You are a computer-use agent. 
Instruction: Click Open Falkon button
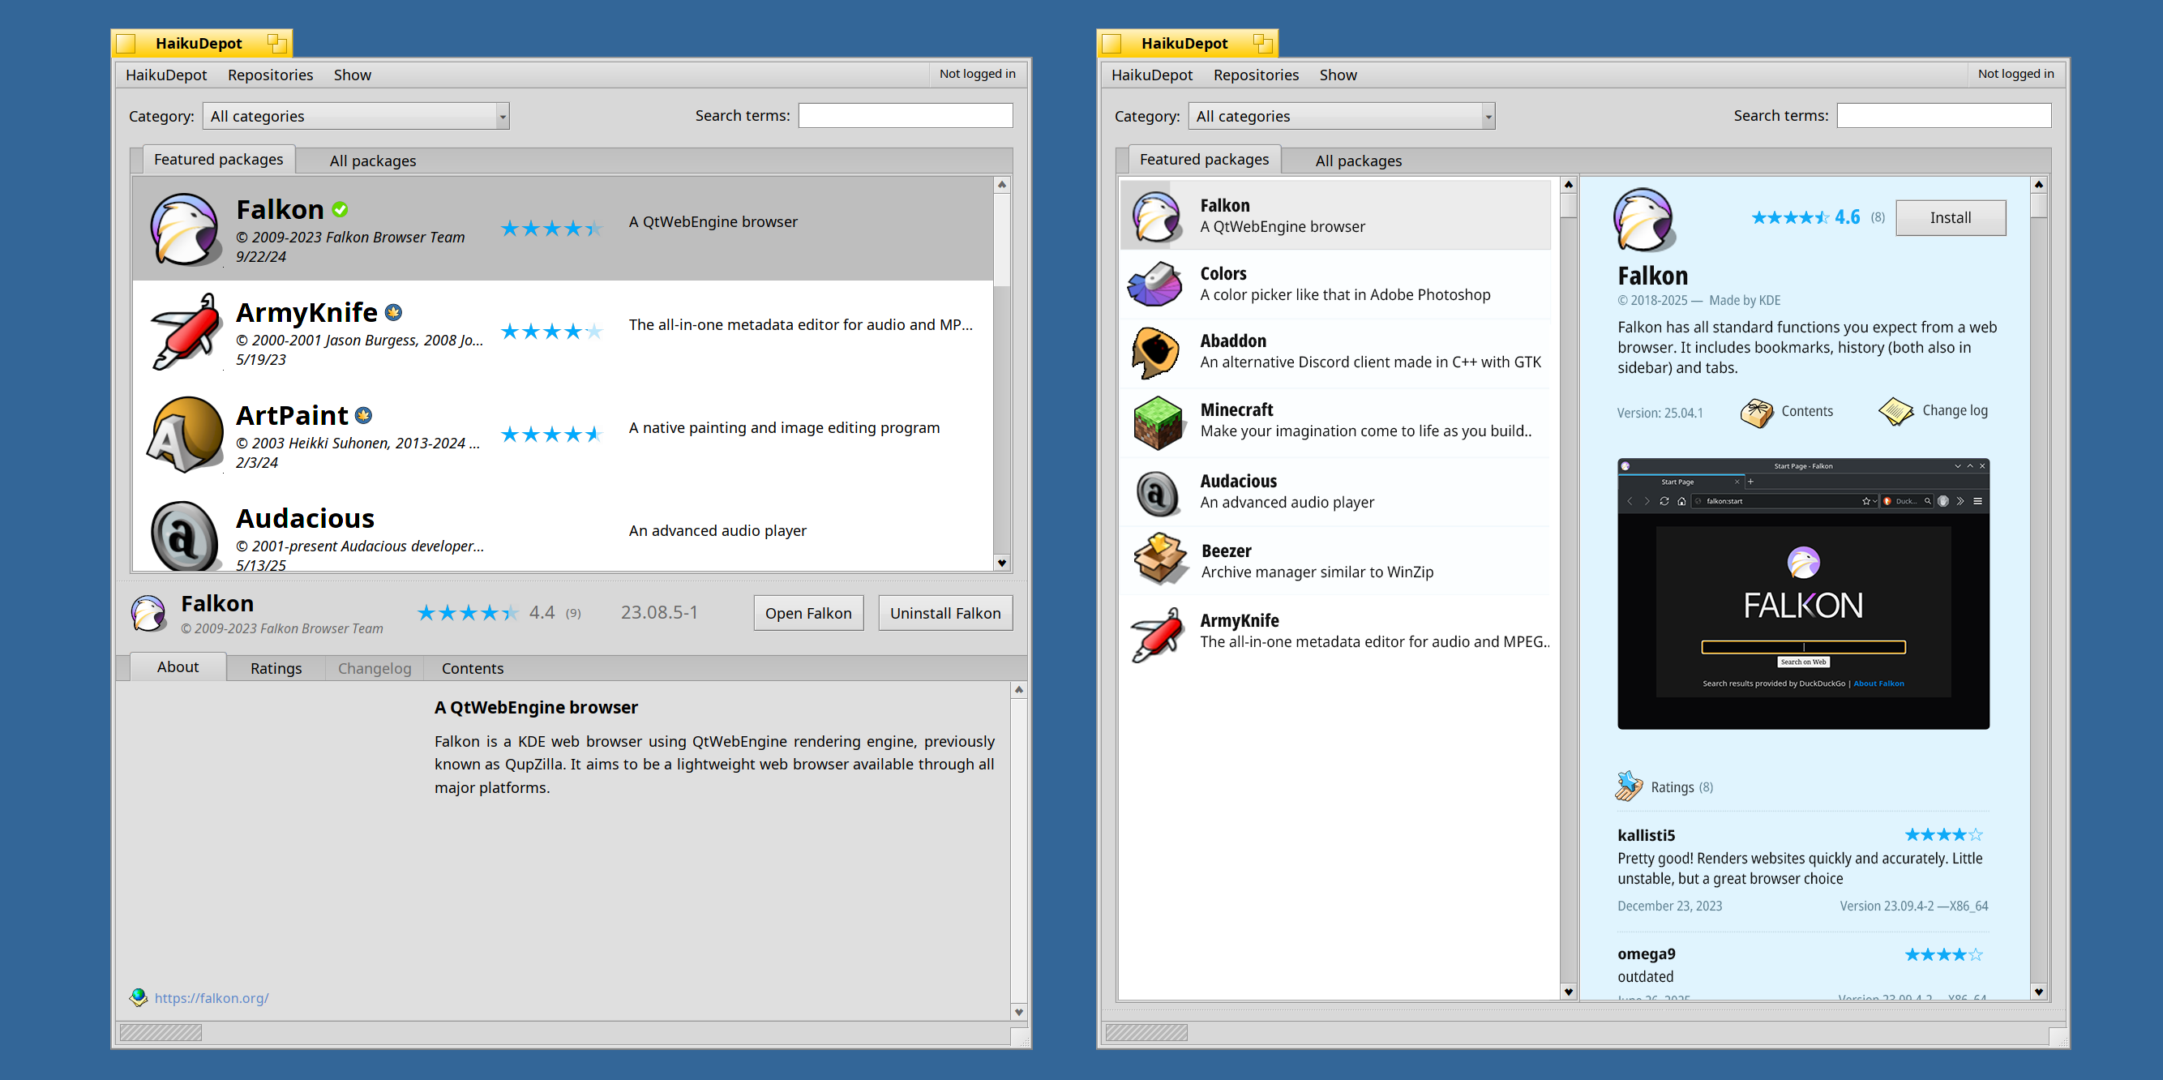807,613
